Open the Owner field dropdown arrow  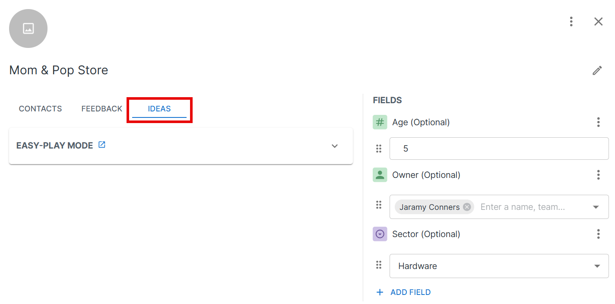pyautogui.click(x=596, y=207)
